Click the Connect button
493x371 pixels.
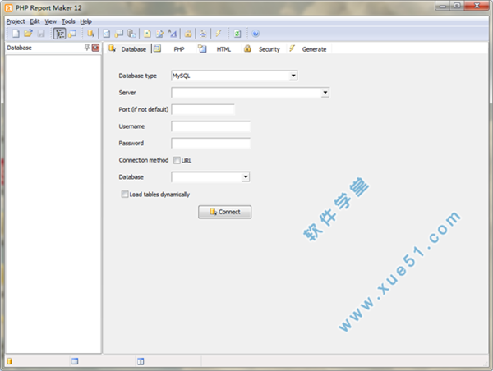pos(225,212)
